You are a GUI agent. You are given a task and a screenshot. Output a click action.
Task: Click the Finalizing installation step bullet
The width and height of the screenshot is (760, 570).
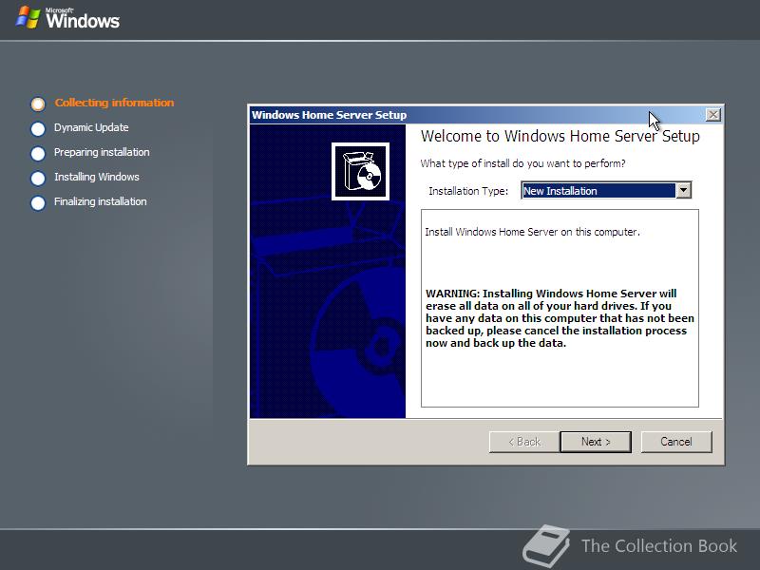(38, 202)
